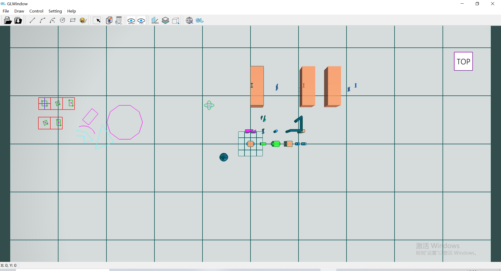Open the Help menu
This screenshot has height=271, width=501.
coord(71,11)
